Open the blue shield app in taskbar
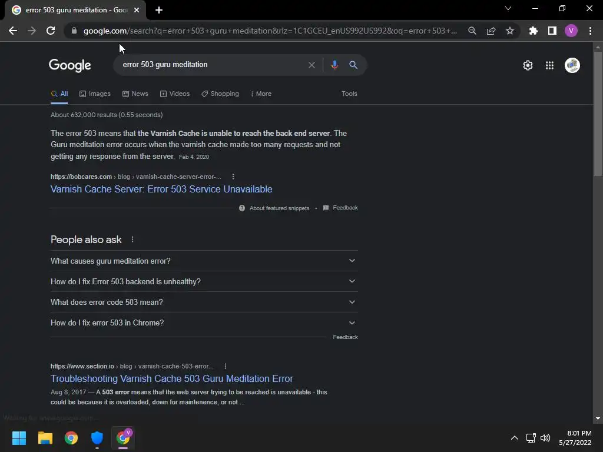 click(97, 438)
